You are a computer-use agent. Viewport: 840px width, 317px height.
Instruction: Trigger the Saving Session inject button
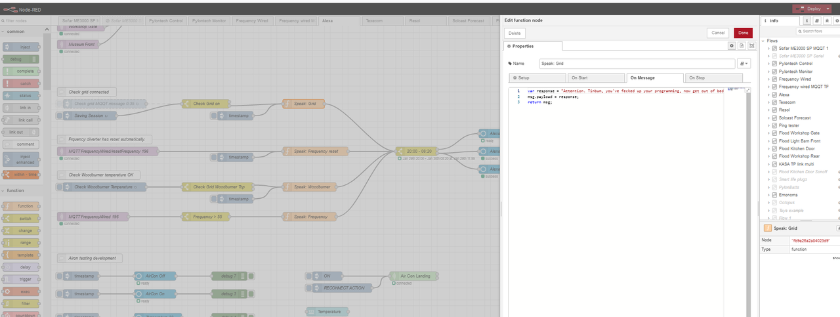[60, 116]
